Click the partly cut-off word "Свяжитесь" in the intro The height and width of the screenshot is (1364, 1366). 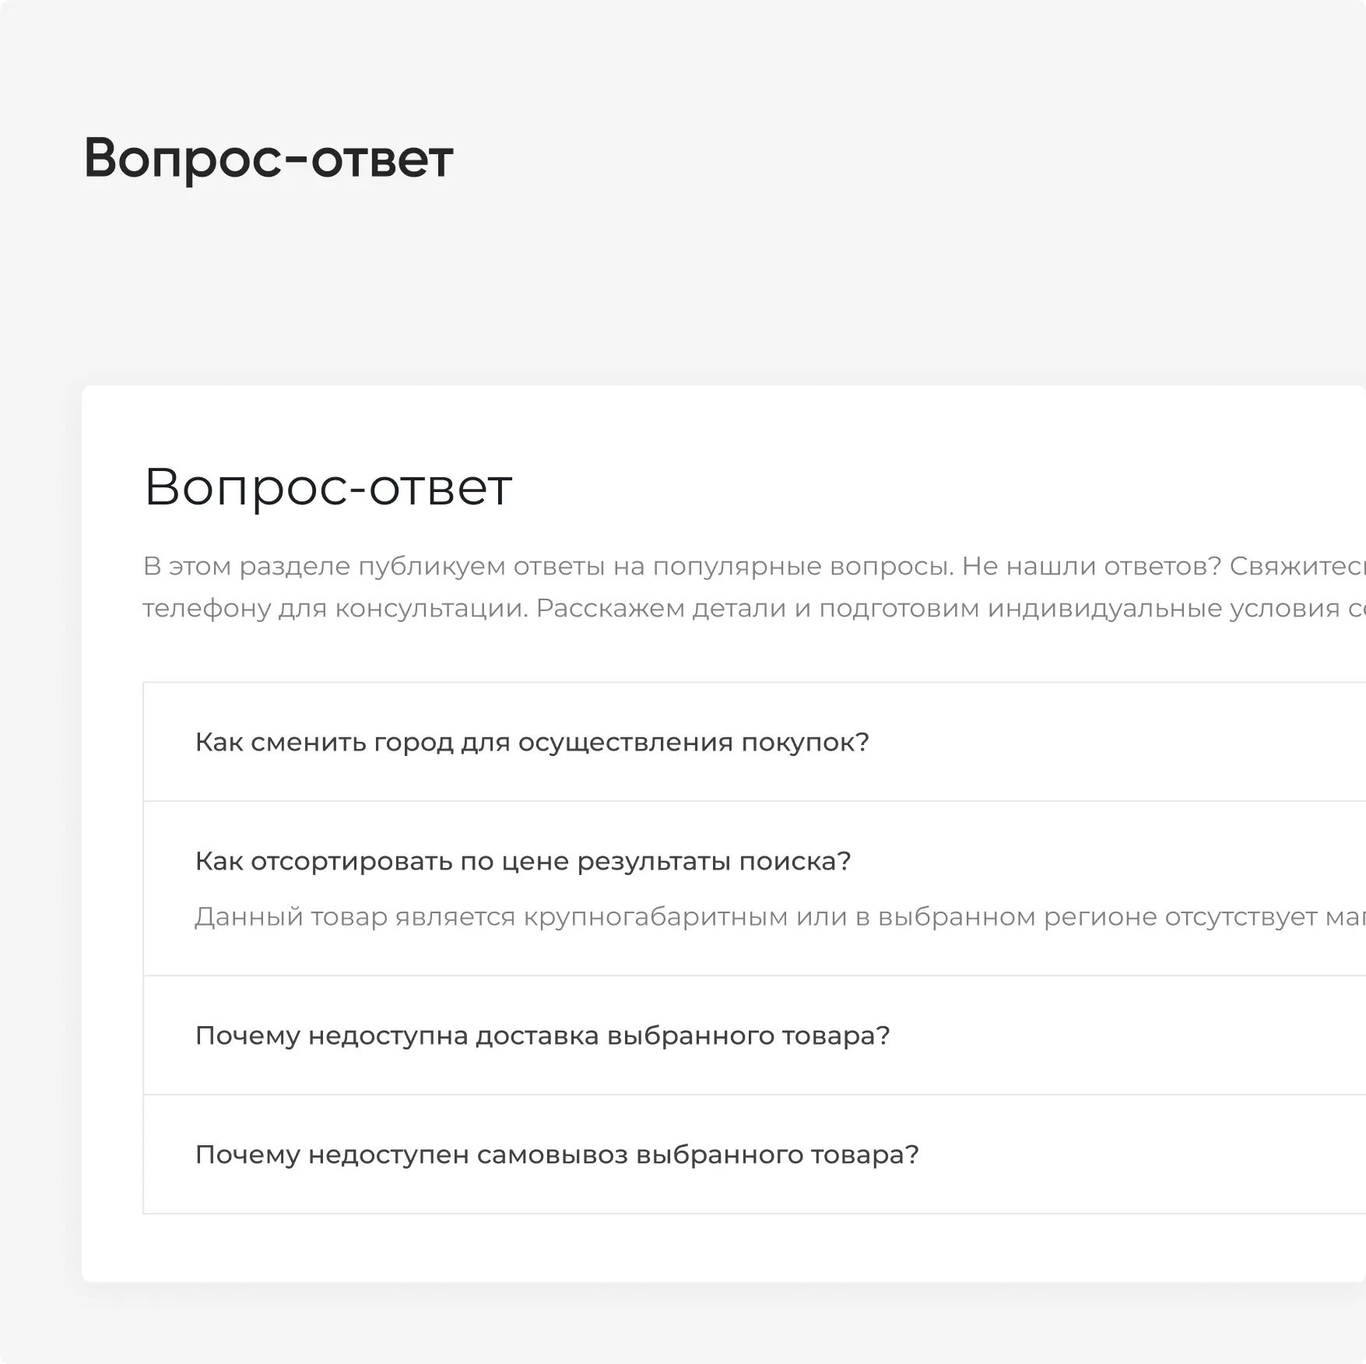pos(1296,567)
